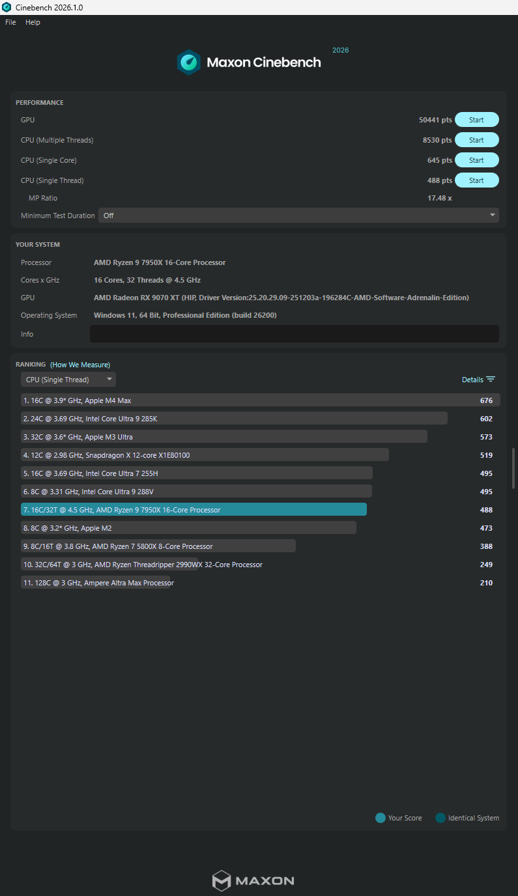Image resolution: width=518 pixels, height=896 pixels.
Task: Select the Apple M4 Max ranking entry
Action: click(260, 400)
